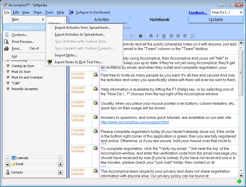Collapse the Calendar section down arrow

pos(8,159)
